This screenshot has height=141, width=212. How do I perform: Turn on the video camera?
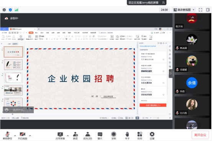coord(23,136)
